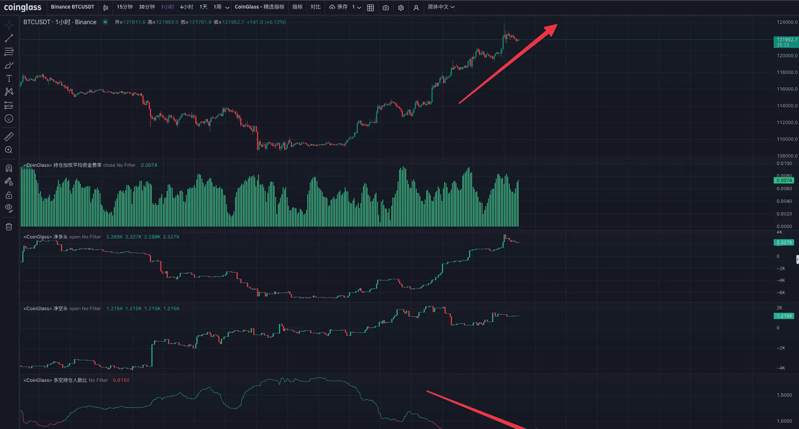The width and height of the screenshot is (799, 429).
Task: Select the text annotation tool
Action: pyautogui.click(x=9, y=78)
